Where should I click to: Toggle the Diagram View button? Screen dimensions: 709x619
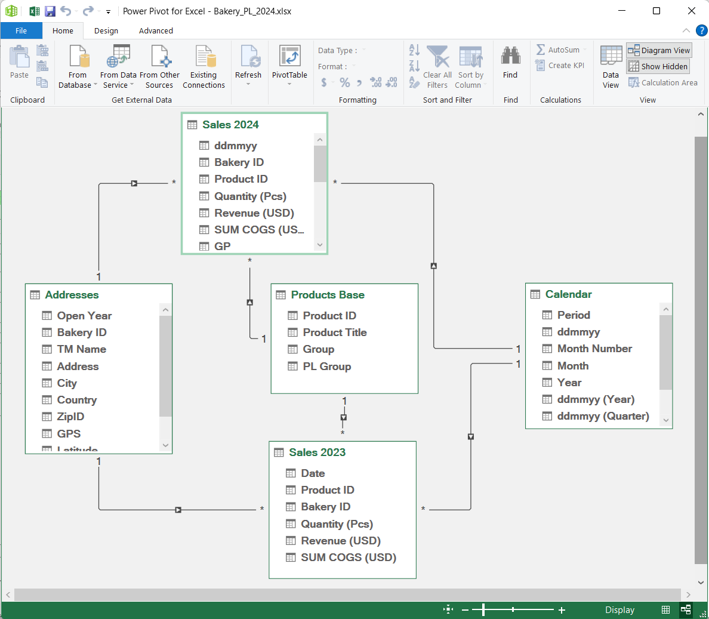(659, 51)
